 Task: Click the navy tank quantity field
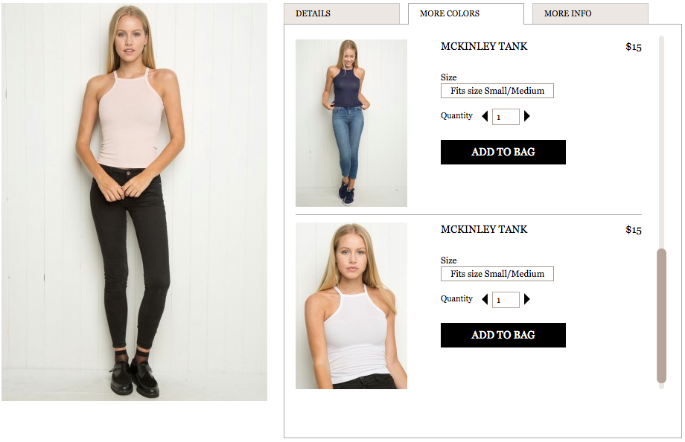[x=506, y=117]
